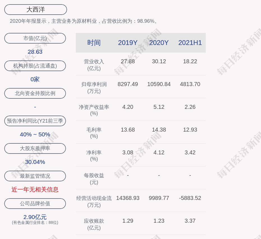Switch to the 2020Y column header
The width and height of the screenshot is (261, 239).
click(x=159, y=43)
